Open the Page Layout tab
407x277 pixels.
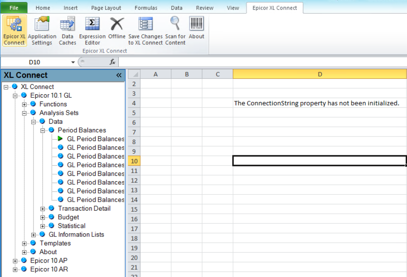coord(106,8)
